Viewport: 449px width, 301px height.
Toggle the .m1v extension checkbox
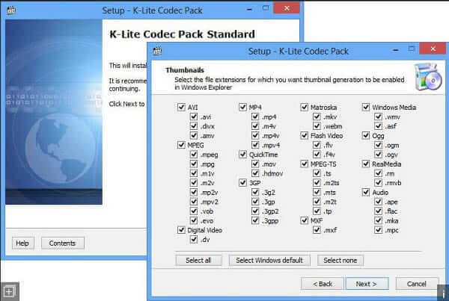[194, 173]
